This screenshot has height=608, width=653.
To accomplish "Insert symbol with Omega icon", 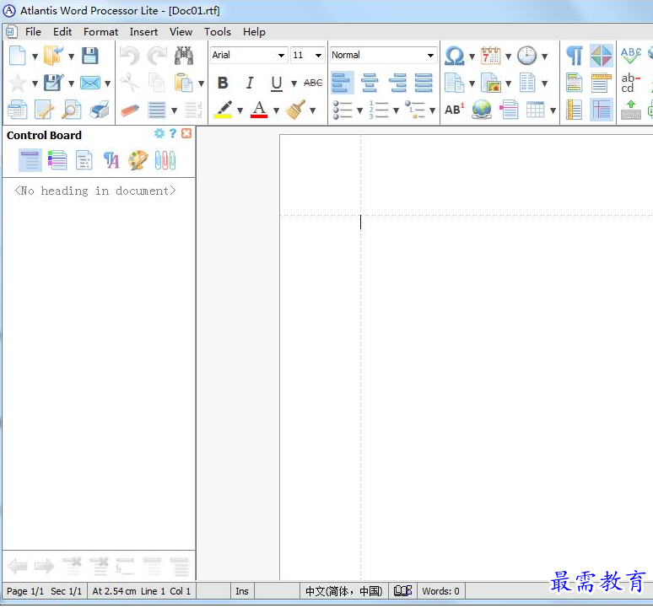I will 455,56.
